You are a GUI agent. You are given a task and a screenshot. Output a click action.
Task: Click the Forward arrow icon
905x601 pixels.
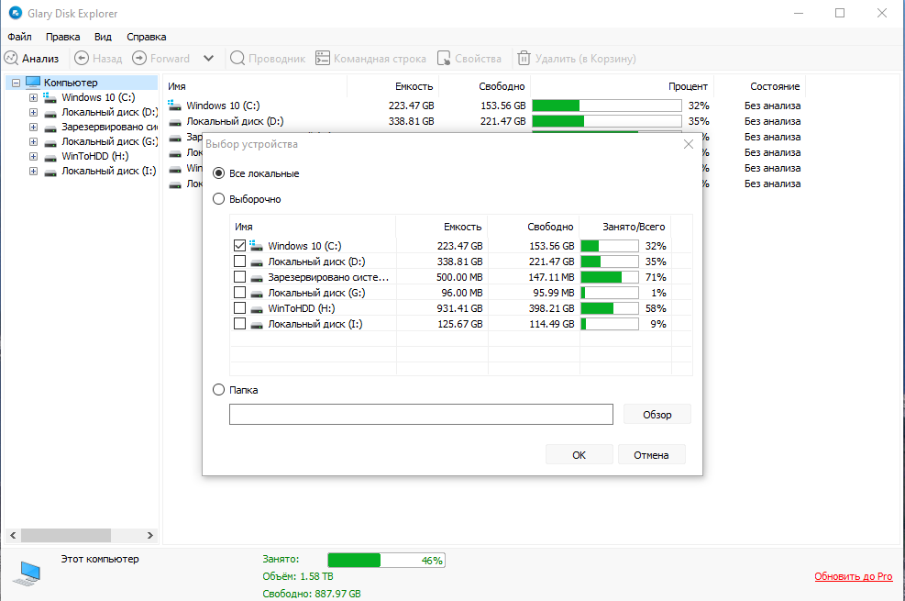pos(139,59)
